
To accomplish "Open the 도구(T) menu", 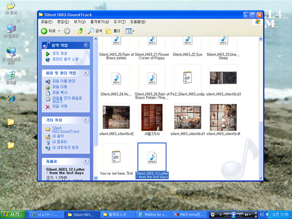I will coord(119,22).
